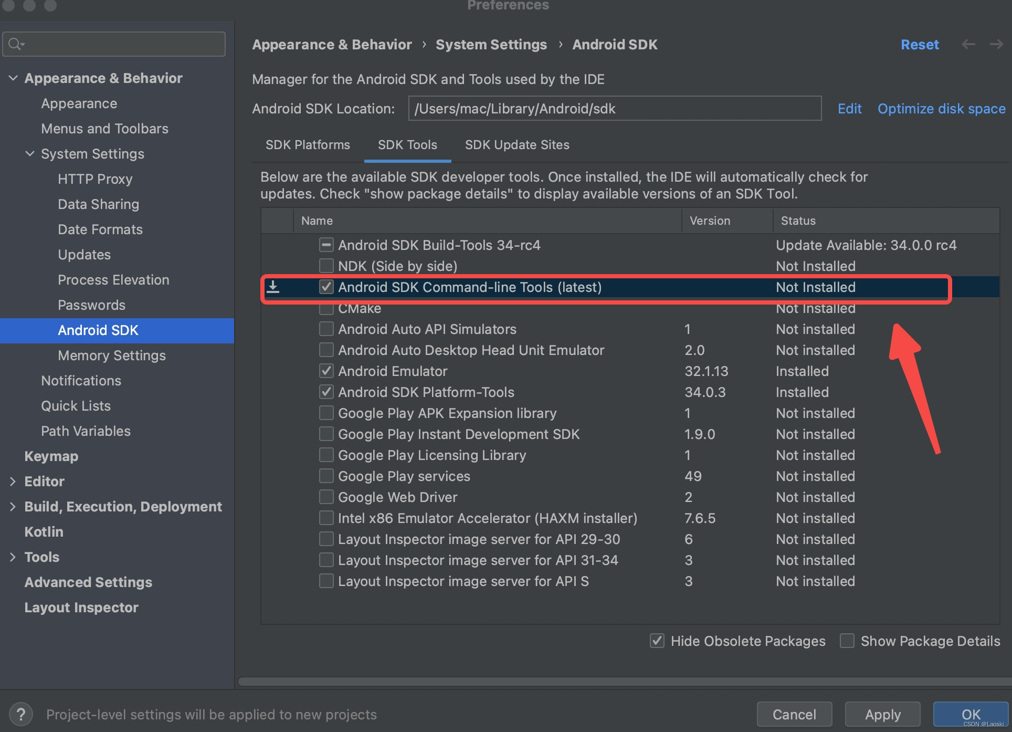
Task: Open the SDK Update Sites tab
Action: coord(517,145)
